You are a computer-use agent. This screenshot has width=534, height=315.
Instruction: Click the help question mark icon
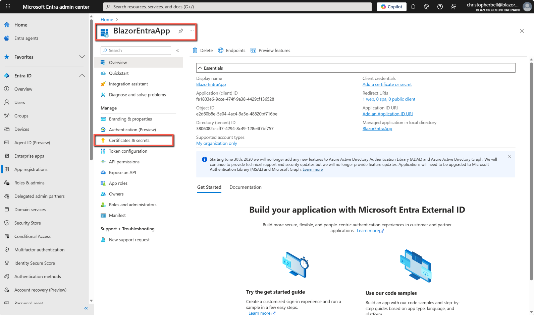point(440,7)
